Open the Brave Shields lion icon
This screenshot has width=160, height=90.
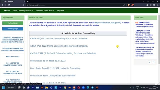point(129,5)
